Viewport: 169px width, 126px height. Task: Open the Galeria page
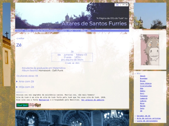(x=63, y=31)
